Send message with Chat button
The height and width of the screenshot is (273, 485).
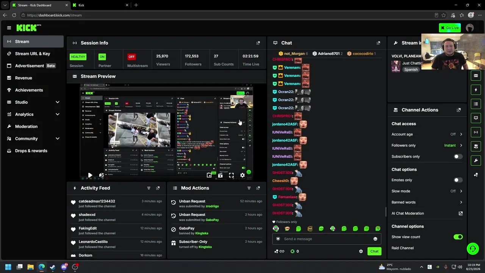point(374,251)
